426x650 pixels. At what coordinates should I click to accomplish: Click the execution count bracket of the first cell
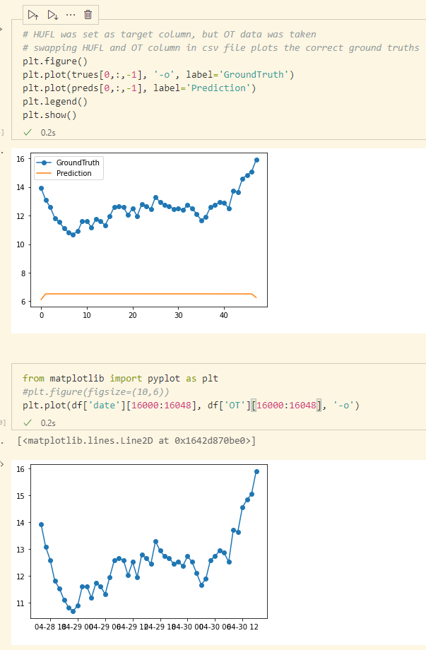point(3,131)
